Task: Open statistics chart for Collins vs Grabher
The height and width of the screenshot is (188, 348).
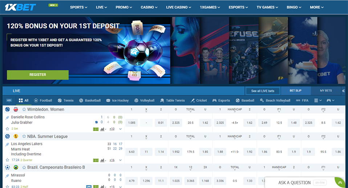Action: 103,129
